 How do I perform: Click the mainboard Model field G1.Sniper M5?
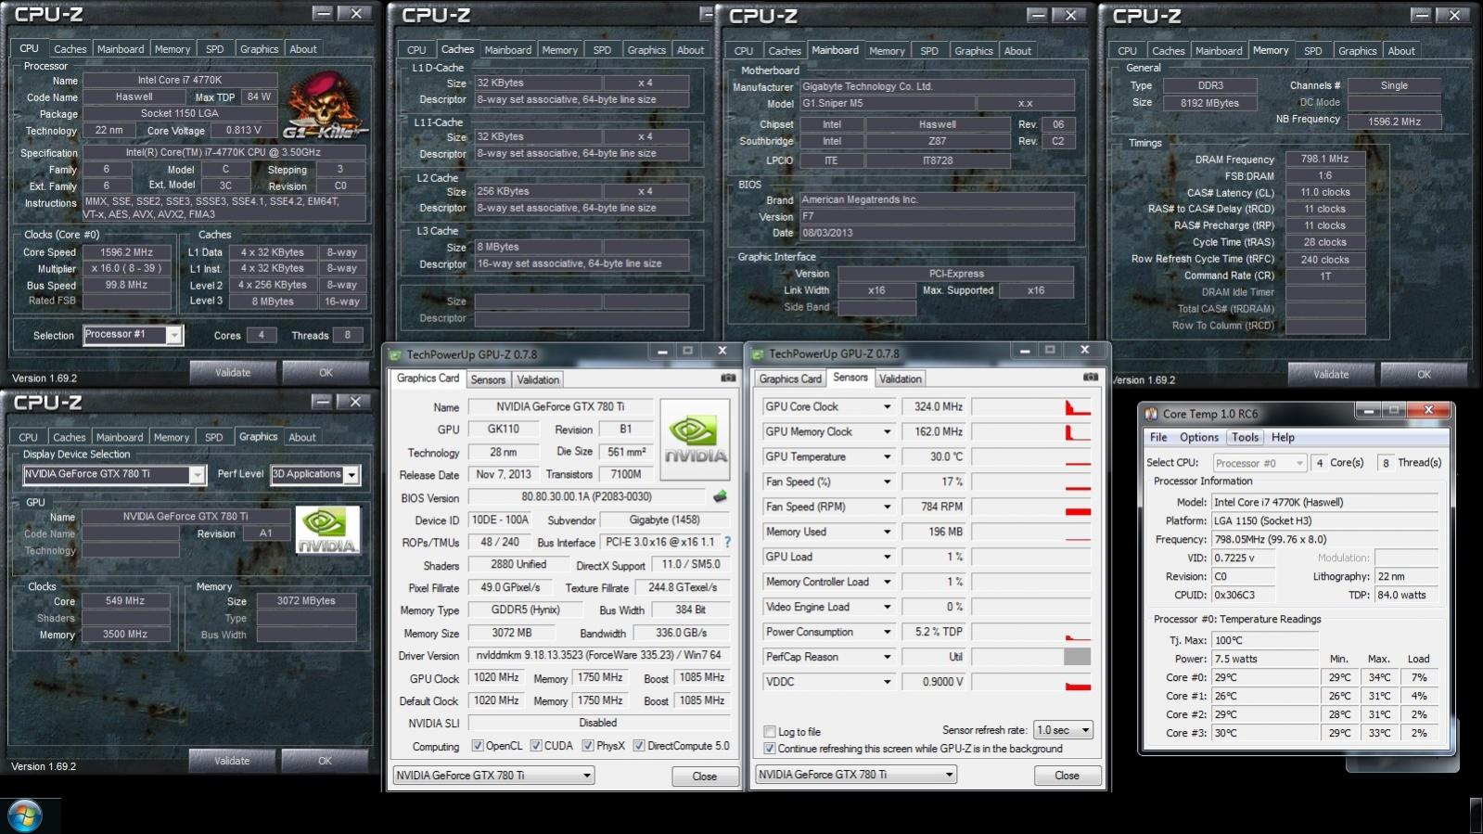tap(888, 104)
